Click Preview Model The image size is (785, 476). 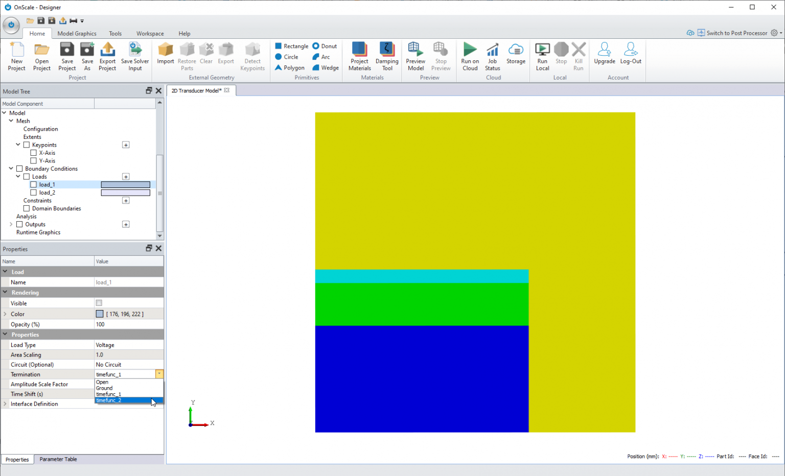415,56
